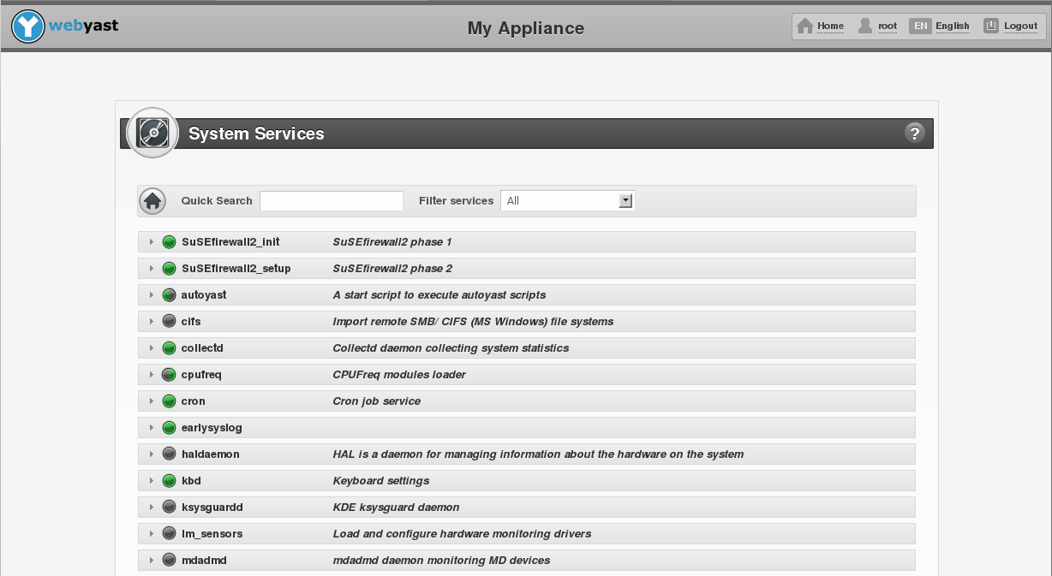Screen dimensions: 1052x576
Task: Click the home icon beside Quick Search
Action: 152,199
